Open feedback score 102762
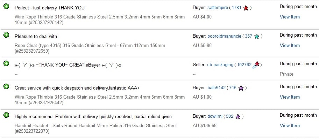 tap(244, 65)
